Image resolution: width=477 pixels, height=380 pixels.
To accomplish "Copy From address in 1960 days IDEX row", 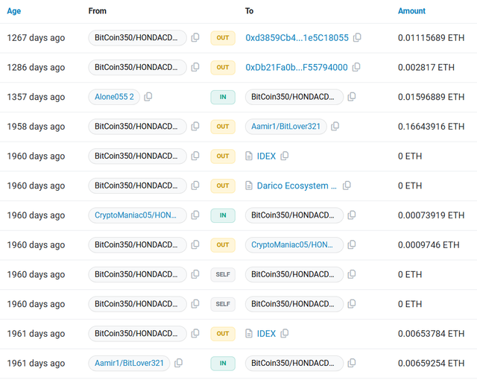I will click(x=195, y=156).
